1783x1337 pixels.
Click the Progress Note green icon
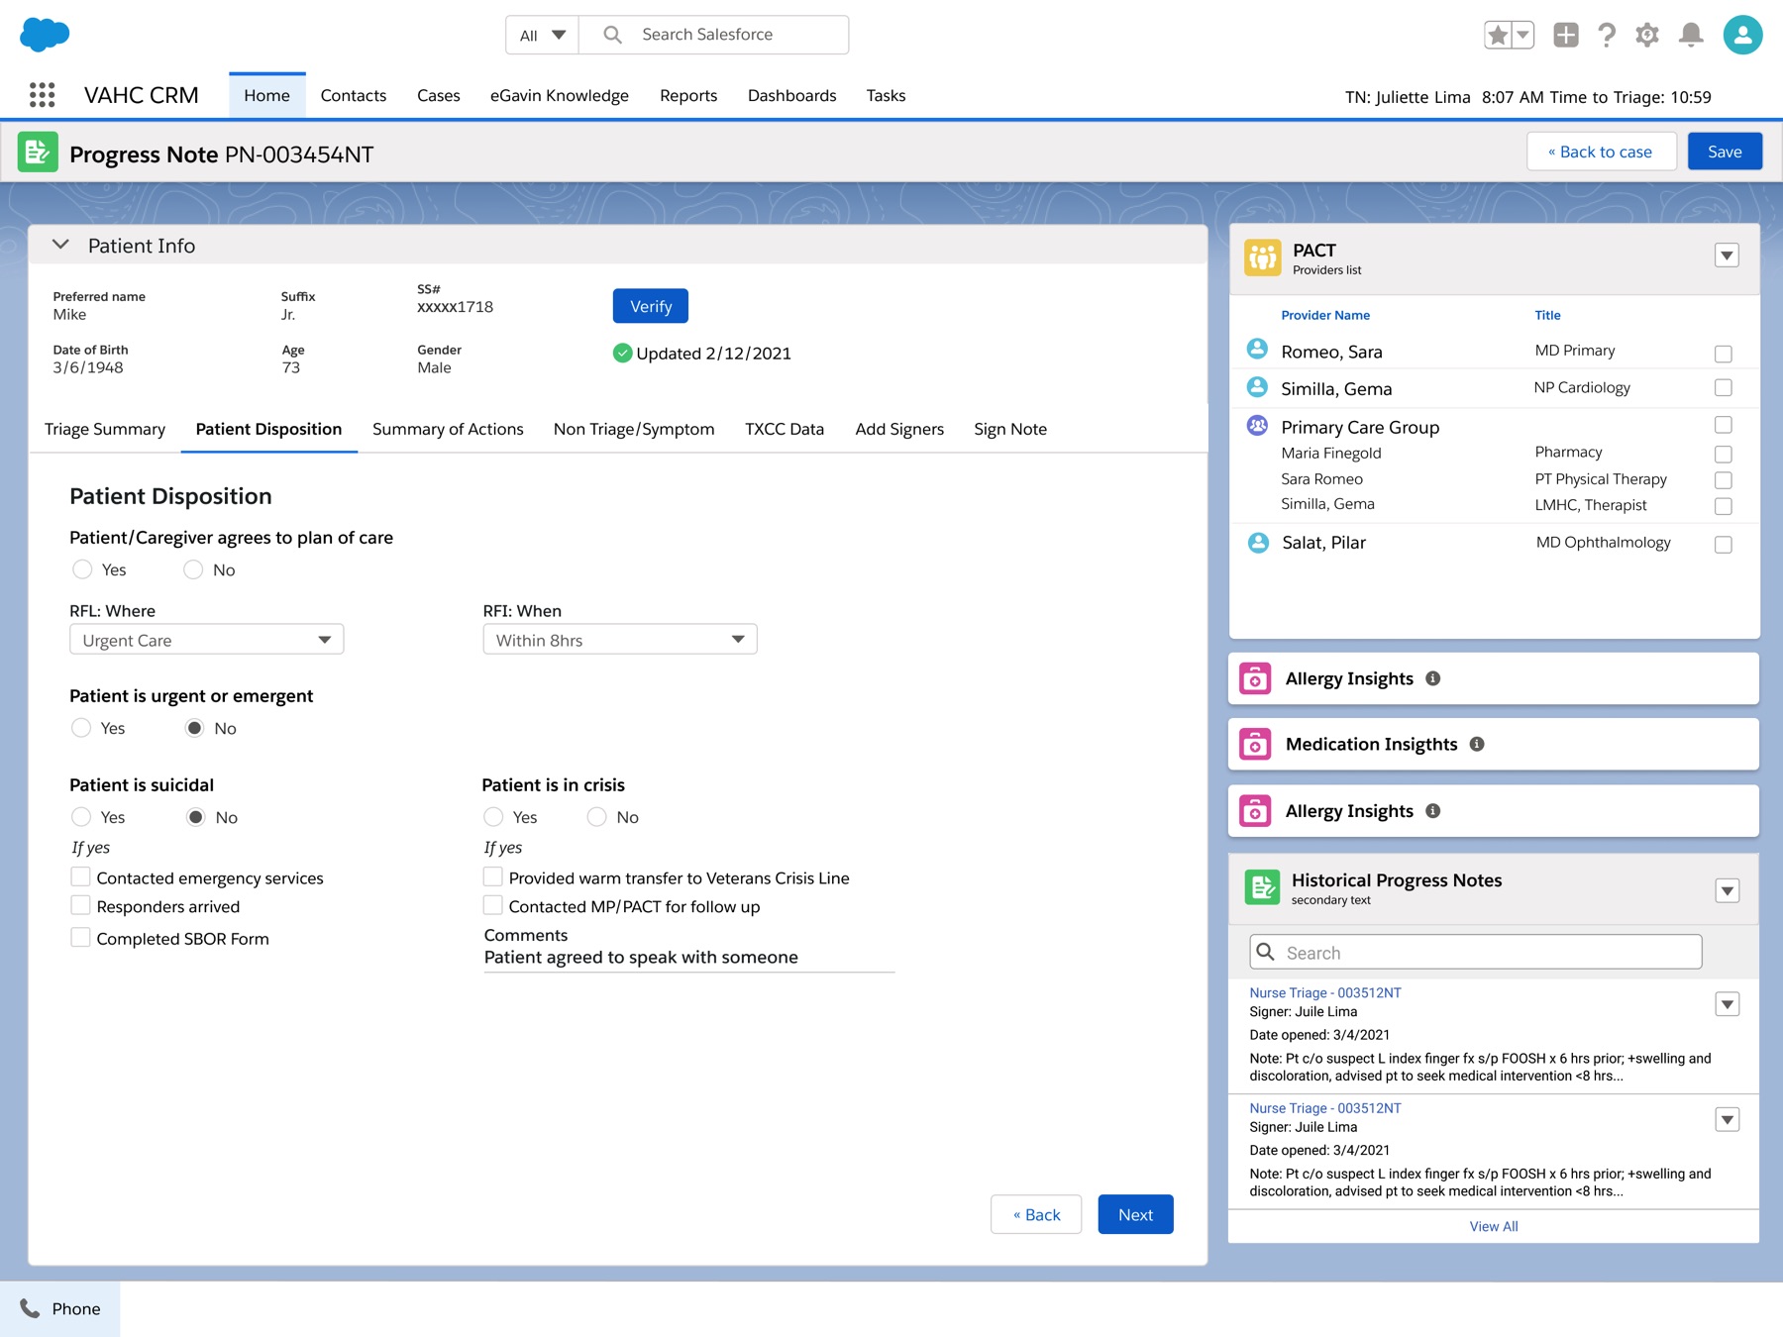(x=38, y=153)
